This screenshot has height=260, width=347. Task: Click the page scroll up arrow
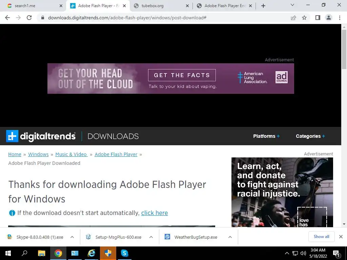pos(344,27)
